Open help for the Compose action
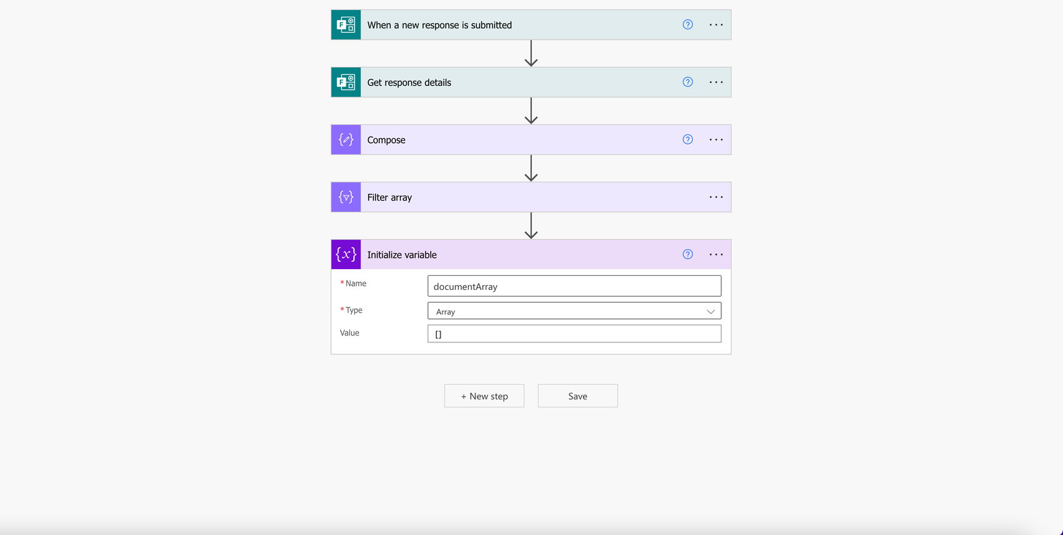This screenshot has height=535, width=1063. [688, 140]
